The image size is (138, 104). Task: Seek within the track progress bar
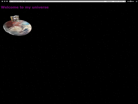pyautogui.click(x=64, y=1)
